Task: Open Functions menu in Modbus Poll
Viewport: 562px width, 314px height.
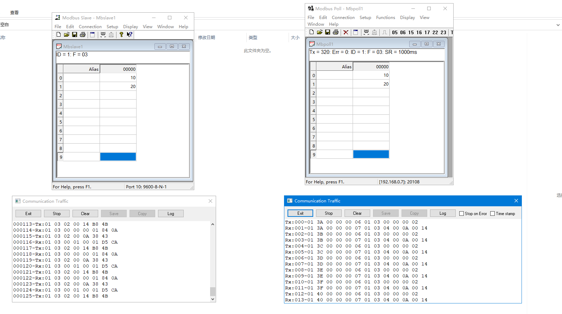Action: coord(386,17)
